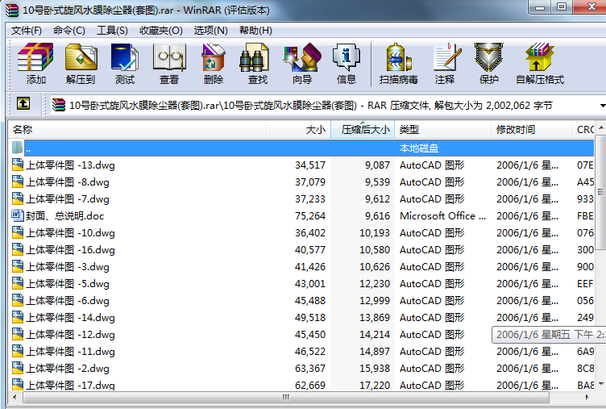
Task: Sort by Type (类型) column header
Action: (443, 129)
